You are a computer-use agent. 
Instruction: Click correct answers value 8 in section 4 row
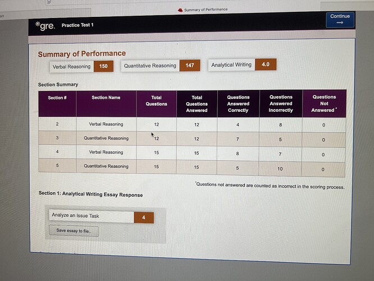coord(238,153)
